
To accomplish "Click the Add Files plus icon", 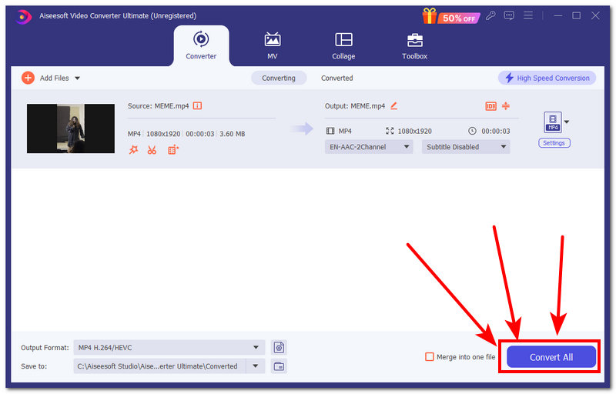I will point(28,78).
